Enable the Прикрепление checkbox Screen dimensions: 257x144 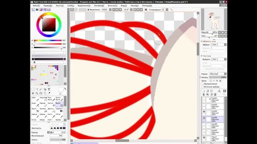202,84
